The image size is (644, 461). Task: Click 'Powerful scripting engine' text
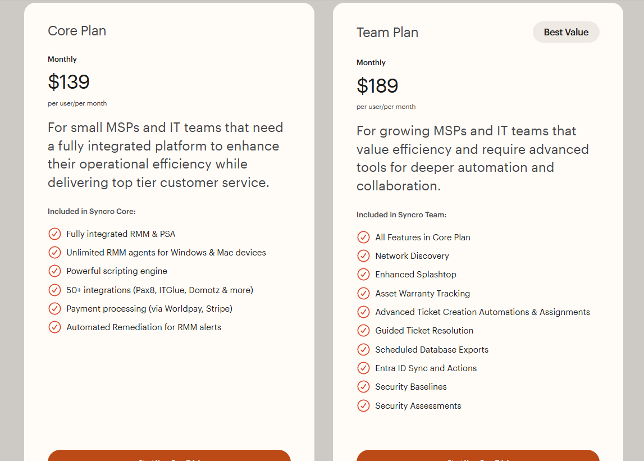point(117,271)
